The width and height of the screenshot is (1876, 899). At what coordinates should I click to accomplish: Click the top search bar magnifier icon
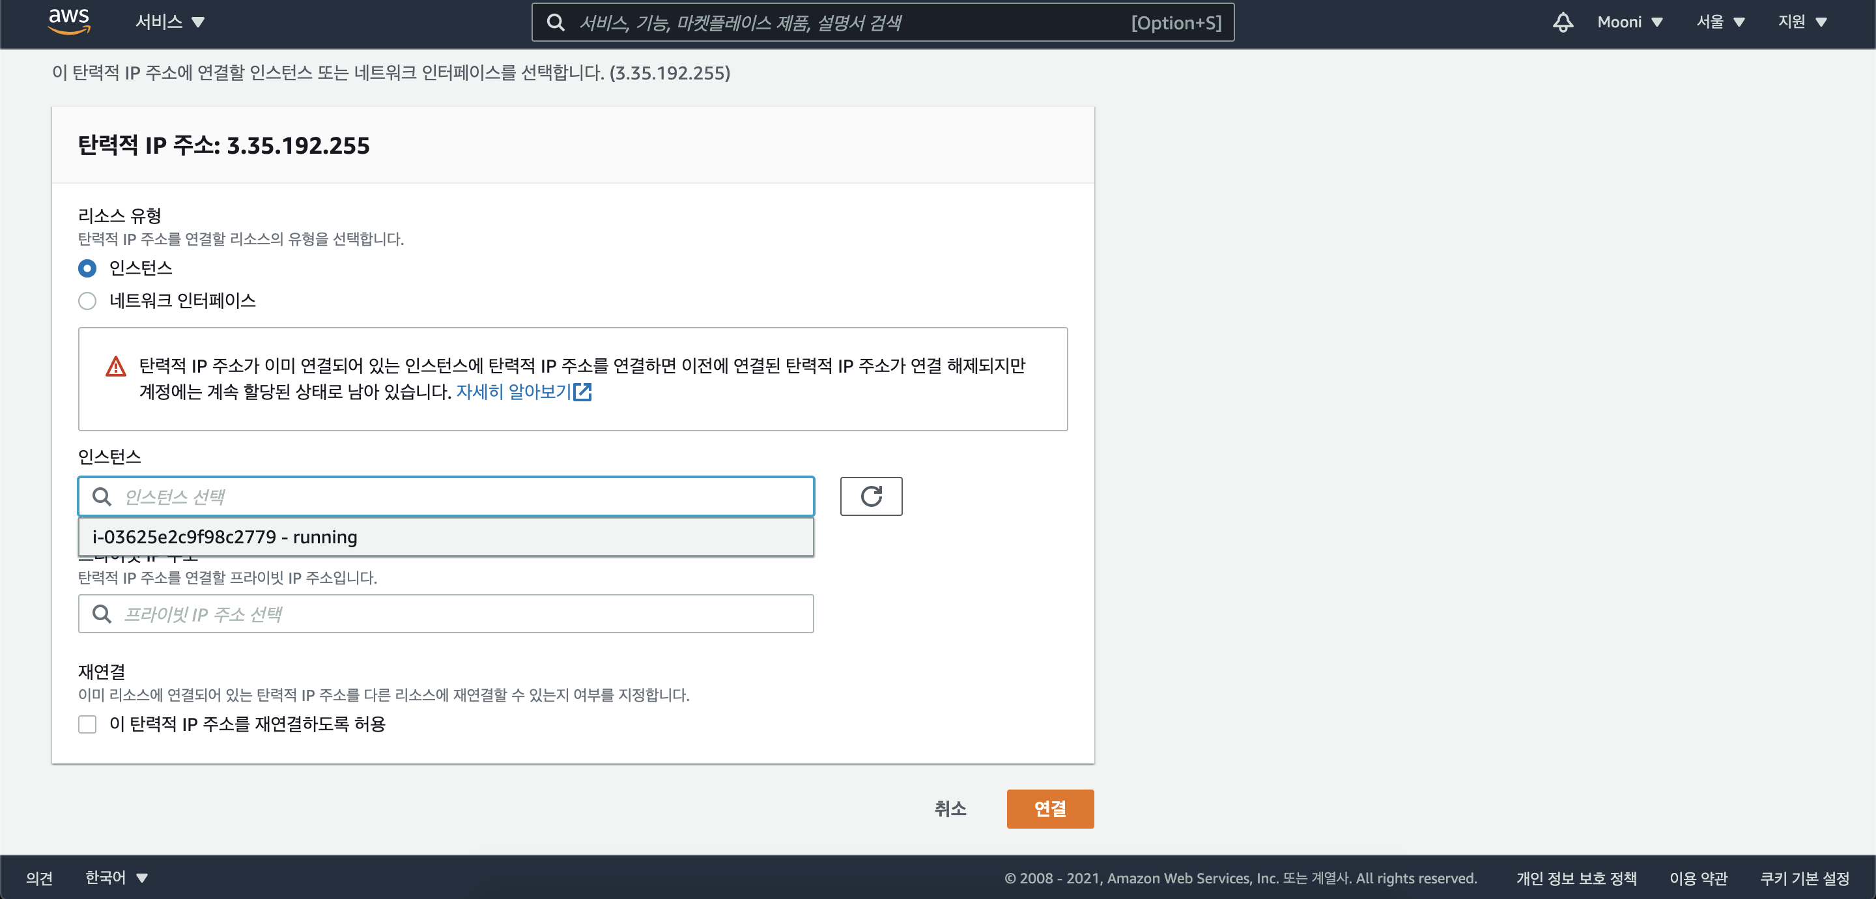(556, 23)
